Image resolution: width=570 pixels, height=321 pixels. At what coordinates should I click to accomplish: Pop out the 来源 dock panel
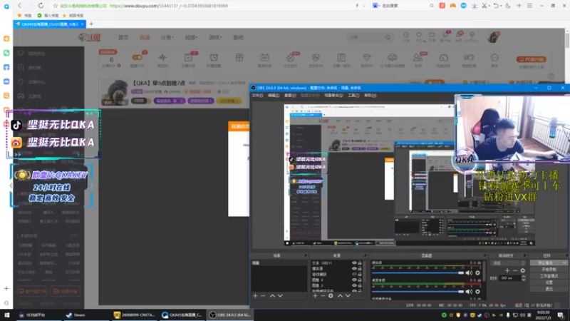click(x=366, y=255)
